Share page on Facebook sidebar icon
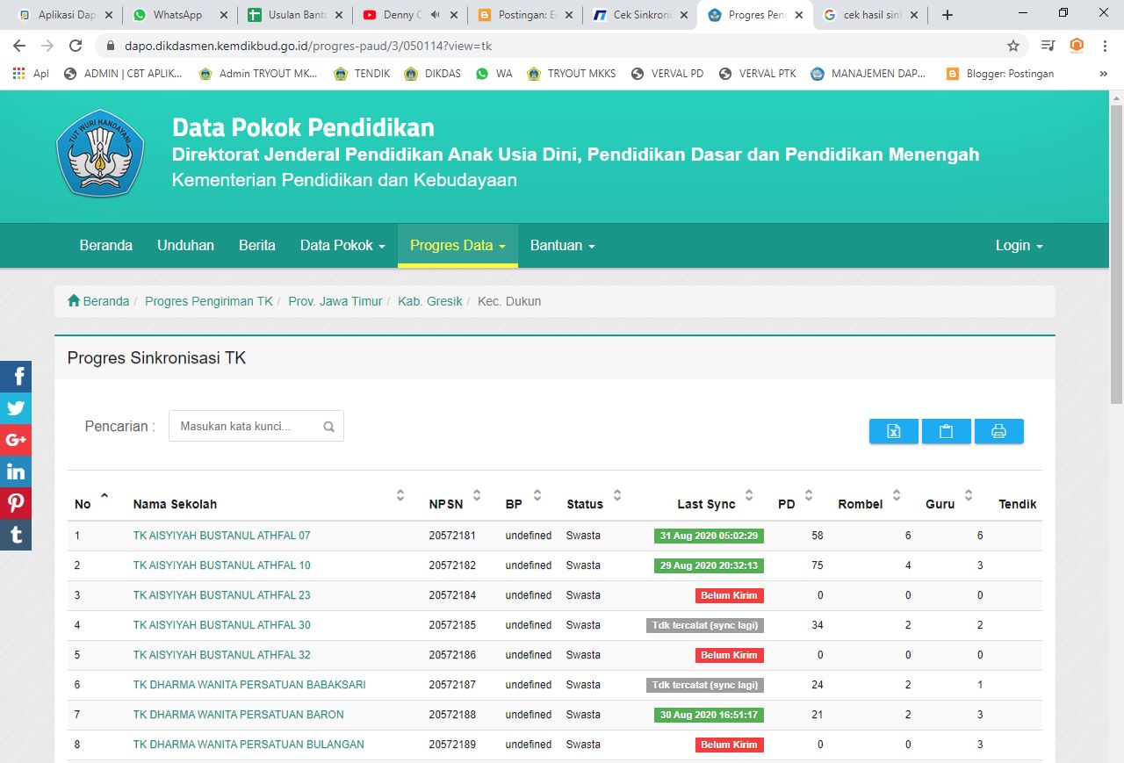This screenshot has width=1124, height=763. pyautogui.click(x=16, y=377)
